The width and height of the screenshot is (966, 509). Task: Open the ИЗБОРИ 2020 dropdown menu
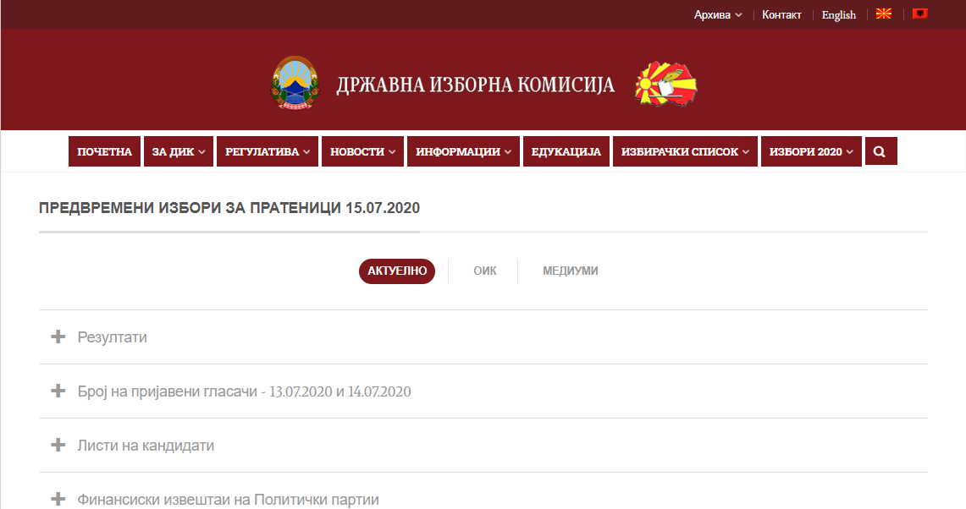[x=810, y=152]
